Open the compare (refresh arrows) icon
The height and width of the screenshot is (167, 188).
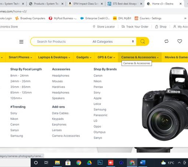click(x=167, y=41)
